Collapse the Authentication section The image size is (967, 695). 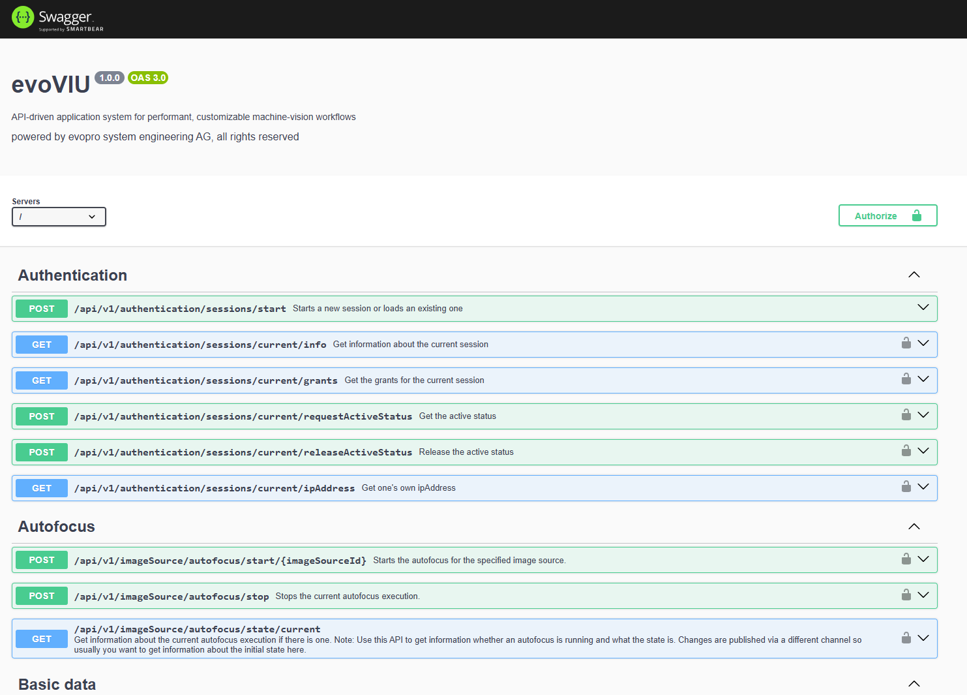pos(914,275)
